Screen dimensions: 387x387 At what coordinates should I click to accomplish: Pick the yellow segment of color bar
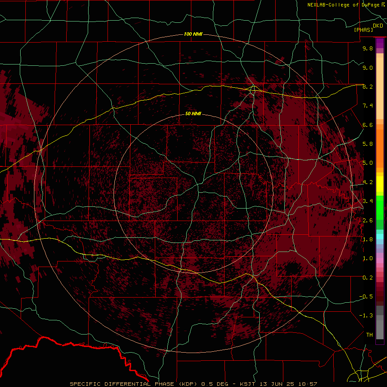pos(380,184)
